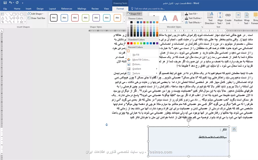Click the ruler tab selector button
The width and height of the screenshot is (258, 160).
point(2,31)
